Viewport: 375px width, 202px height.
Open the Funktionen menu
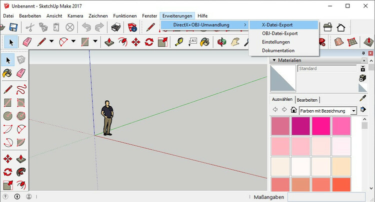coord(125,16)
